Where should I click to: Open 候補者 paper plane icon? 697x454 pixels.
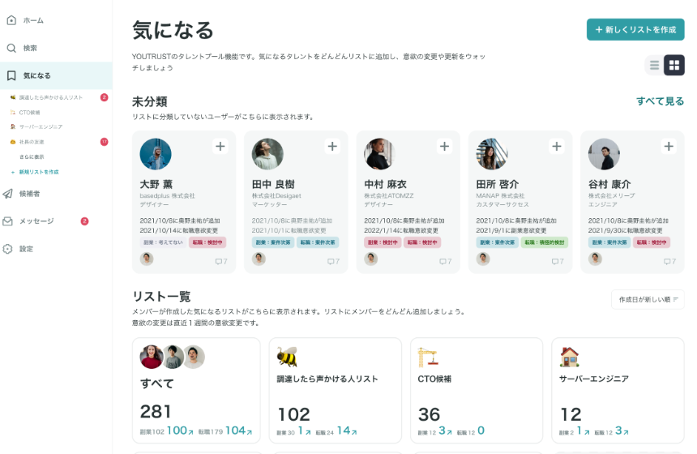(9, 194)
